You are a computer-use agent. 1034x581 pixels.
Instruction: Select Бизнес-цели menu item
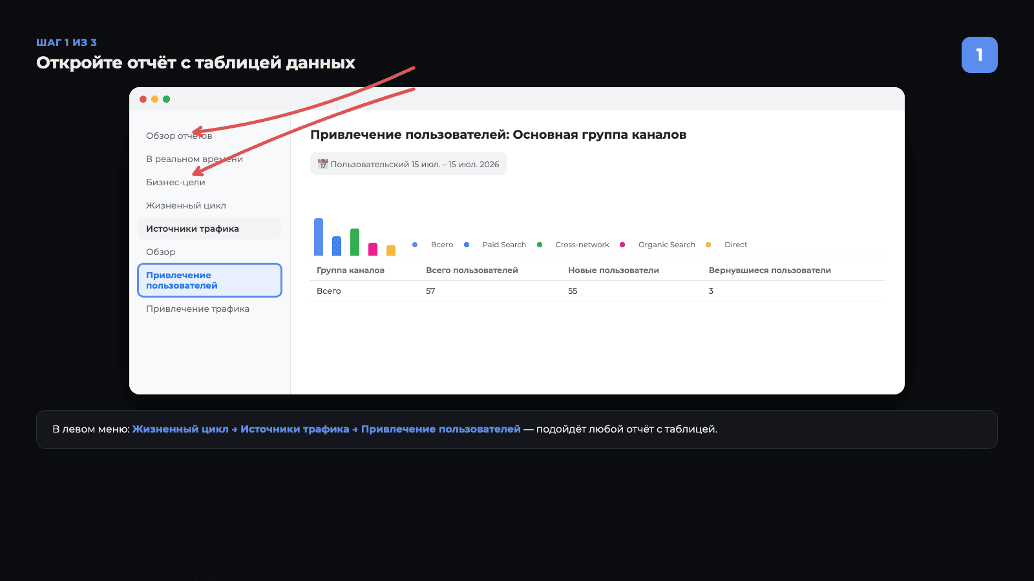click(176, 182)
